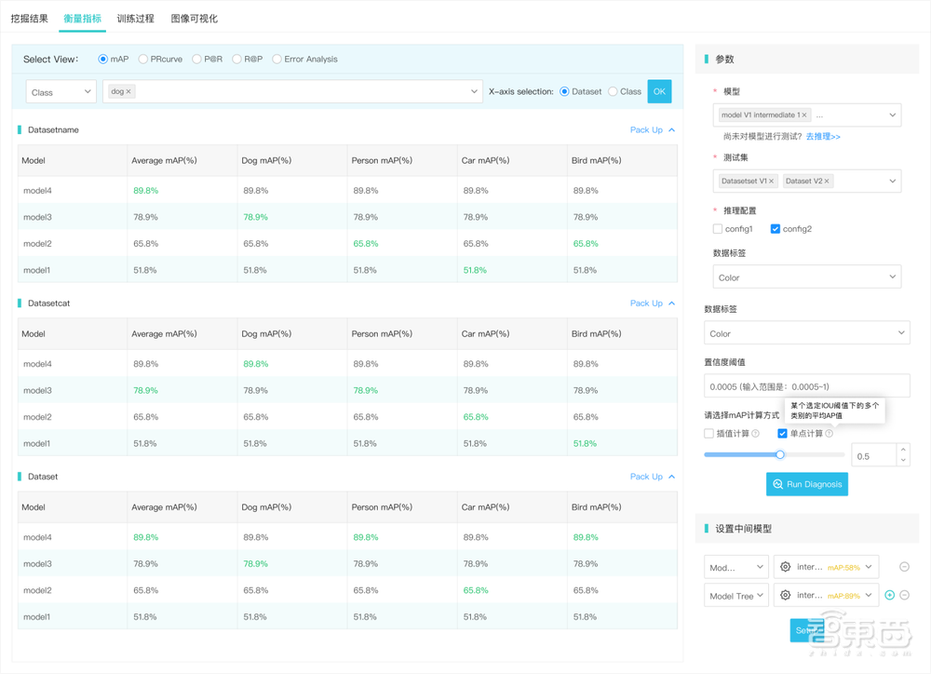
Task: Click help icon next to 单点计算
Action: [x=830, y=434]
